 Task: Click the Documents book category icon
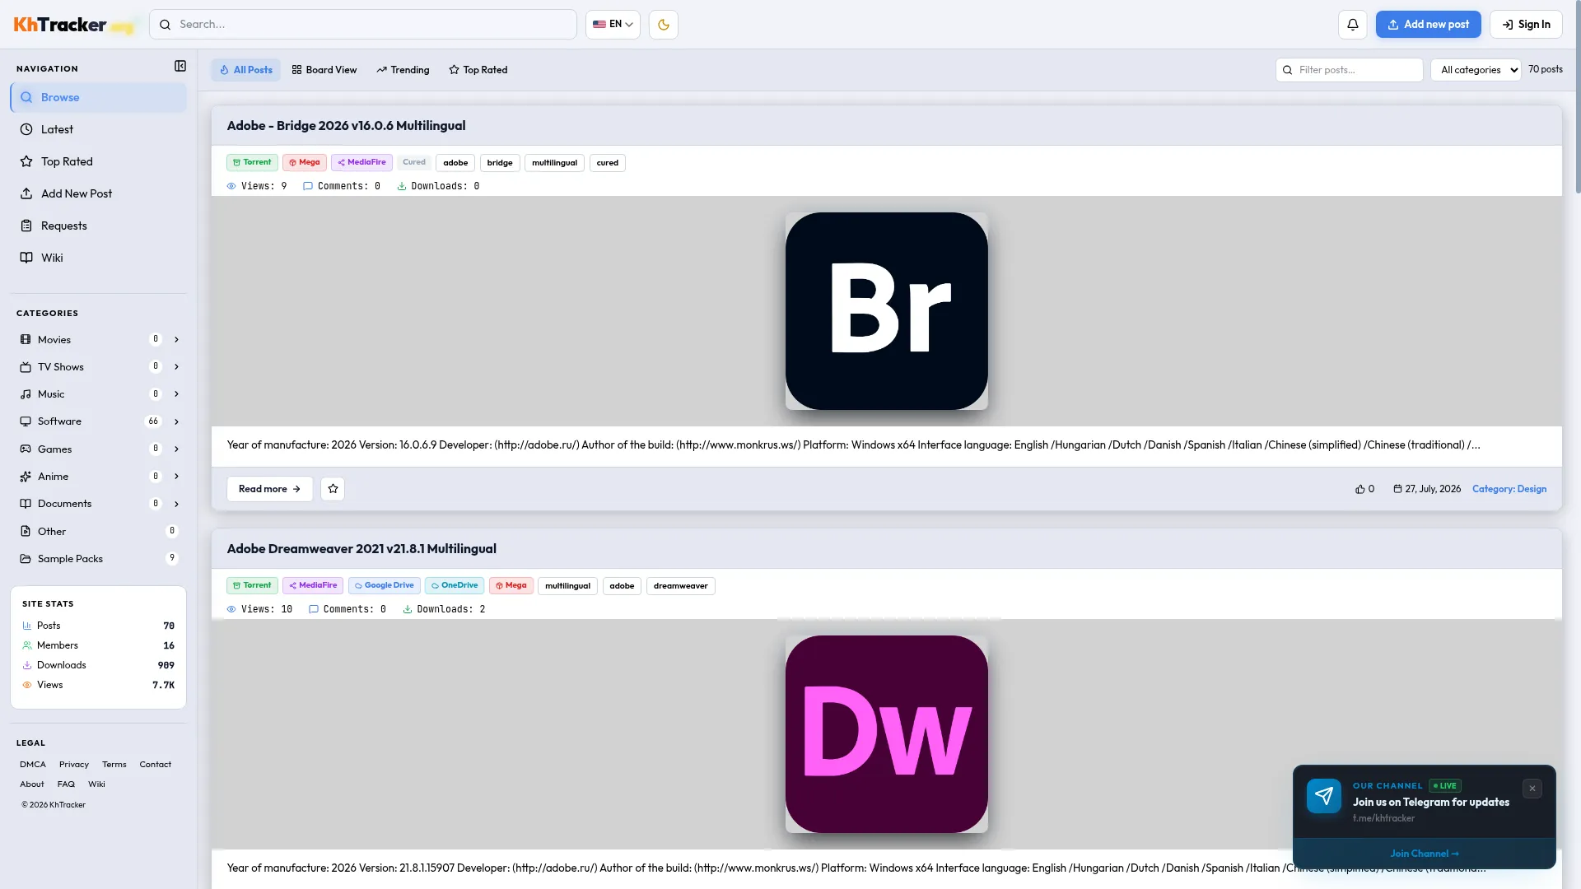coord(26,504)
